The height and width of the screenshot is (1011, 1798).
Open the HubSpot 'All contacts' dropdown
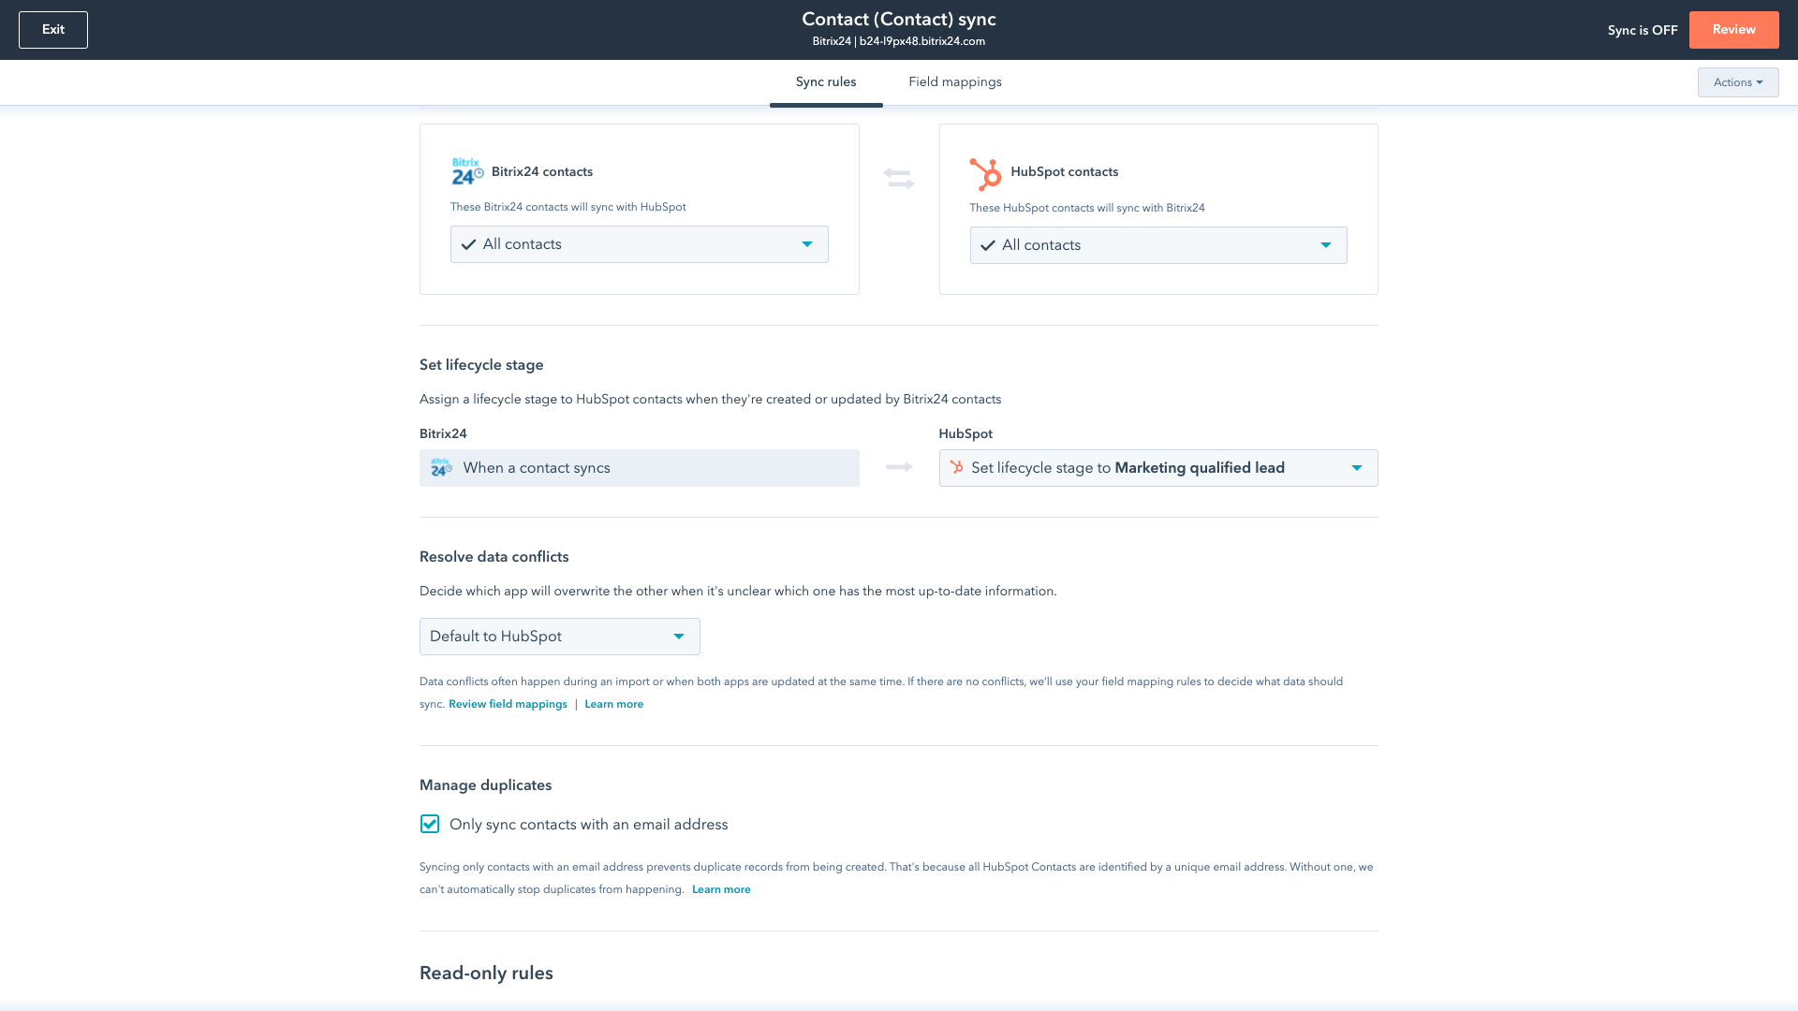click(1326, 245)
